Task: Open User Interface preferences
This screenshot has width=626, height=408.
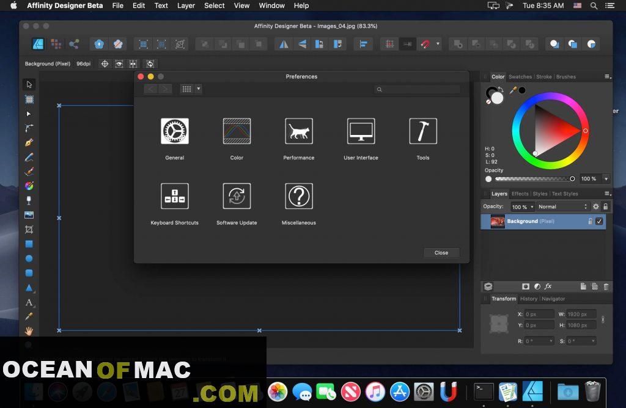Action: 361,131
